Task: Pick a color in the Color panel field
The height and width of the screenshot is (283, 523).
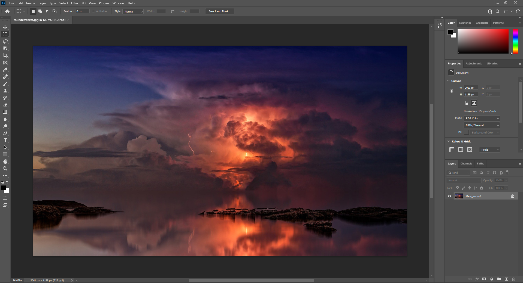Action: (483, 41)
